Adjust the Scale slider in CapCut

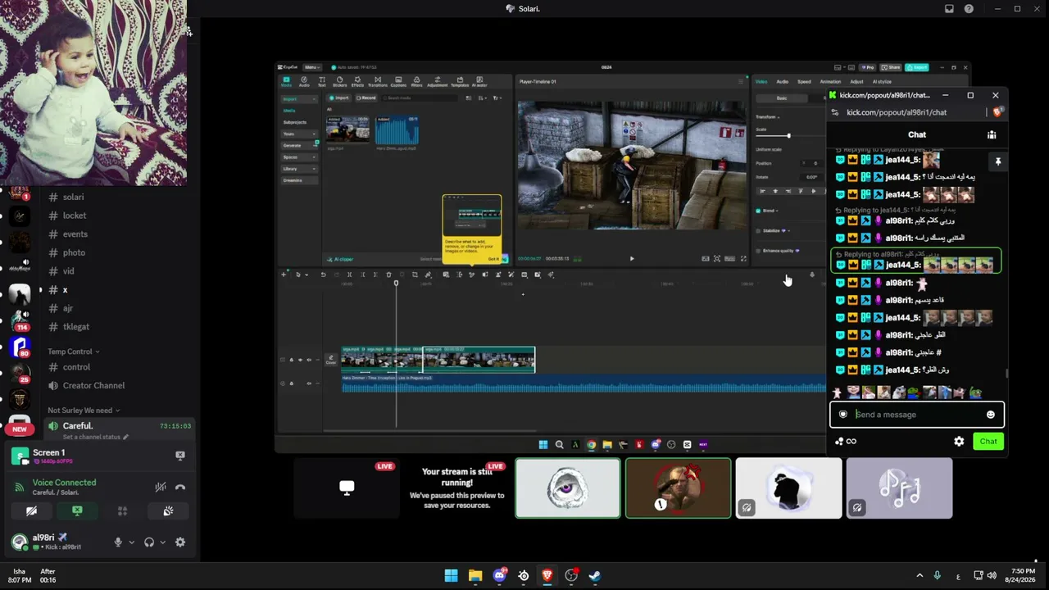point(788,136)
